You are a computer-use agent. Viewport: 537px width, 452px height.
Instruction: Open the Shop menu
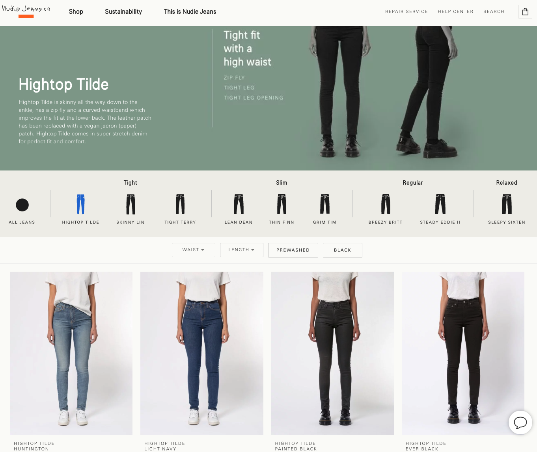point(76,11)
